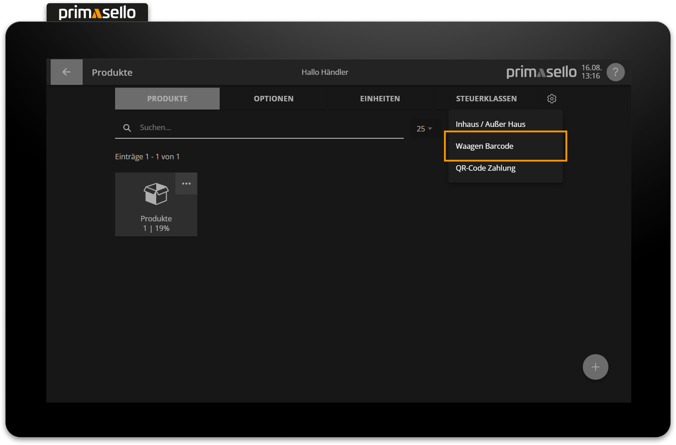Click the date and time display
The image size is (676, 445).
(x=591, y=72)
